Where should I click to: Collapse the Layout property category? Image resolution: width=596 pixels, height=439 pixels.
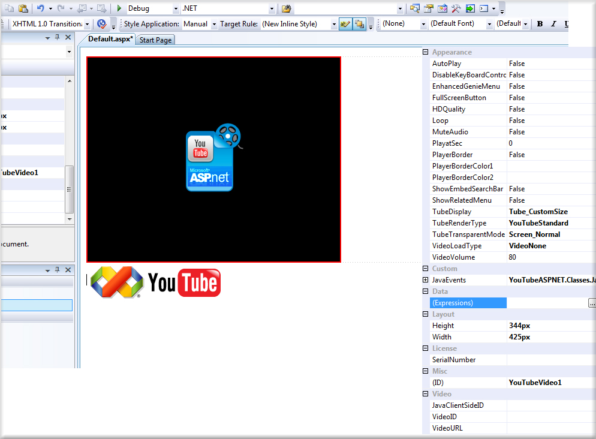tap(425, 314)
